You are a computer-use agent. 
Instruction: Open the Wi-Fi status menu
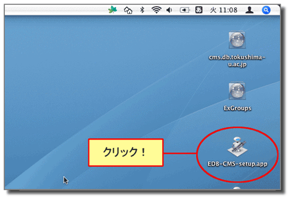157,10
